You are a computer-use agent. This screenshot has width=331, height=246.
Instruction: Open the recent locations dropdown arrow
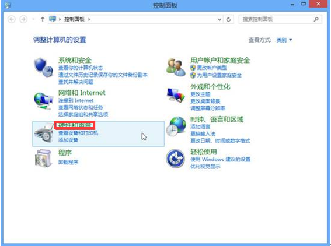(x=33, y=19)
